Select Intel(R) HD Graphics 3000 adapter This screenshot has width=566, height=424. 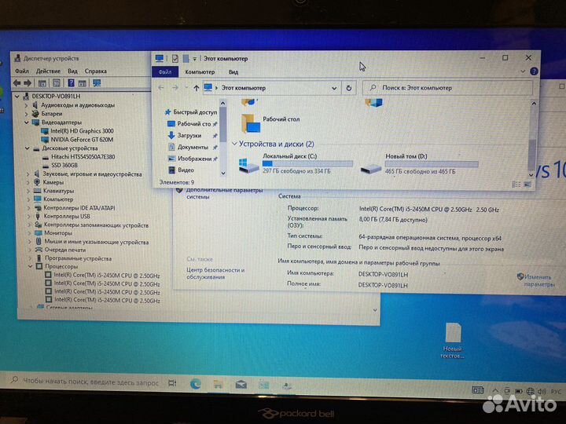(x=82, y=131)
